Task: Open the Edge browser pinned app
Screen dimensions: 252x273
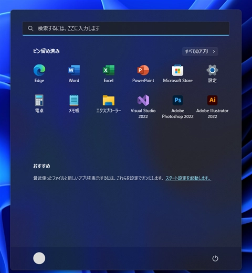Action: pyautogui.click(x=39, y=73)
